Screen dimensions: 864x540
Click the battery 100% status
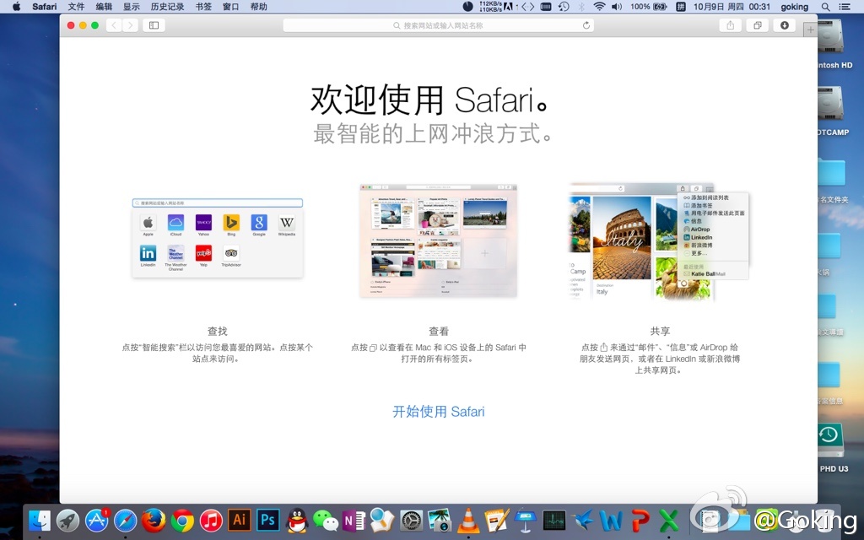pyautogui.click(x=649, y=7)
